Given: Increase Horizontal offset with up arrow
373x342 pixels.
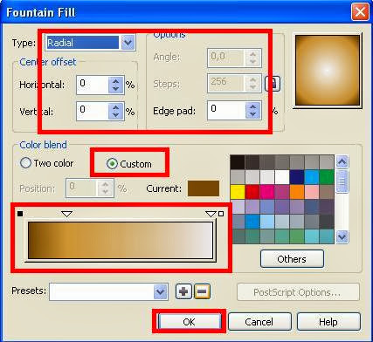Looking at the screenshot, I should [x=116, y=81].
